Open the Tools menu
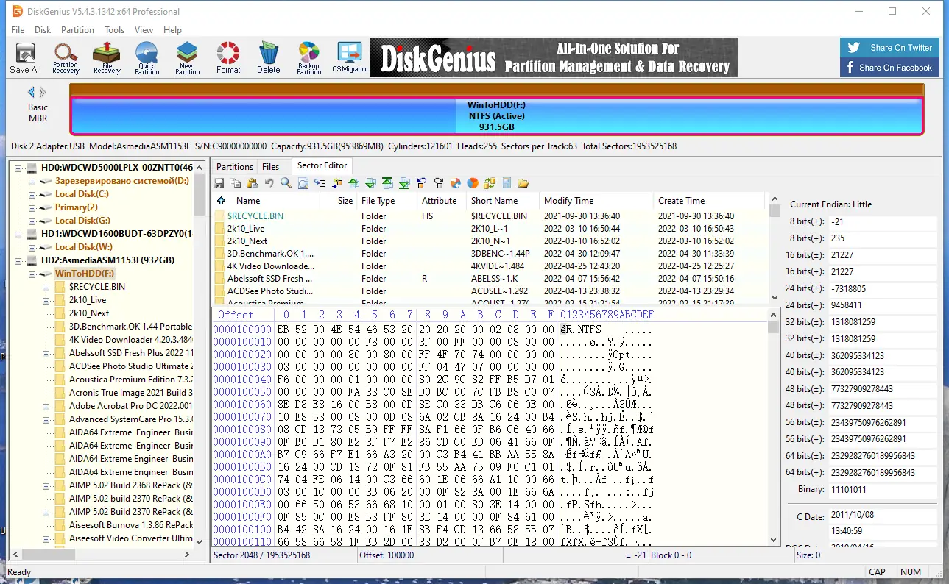The width and height of the screenshot is (949, 584). 114,30
